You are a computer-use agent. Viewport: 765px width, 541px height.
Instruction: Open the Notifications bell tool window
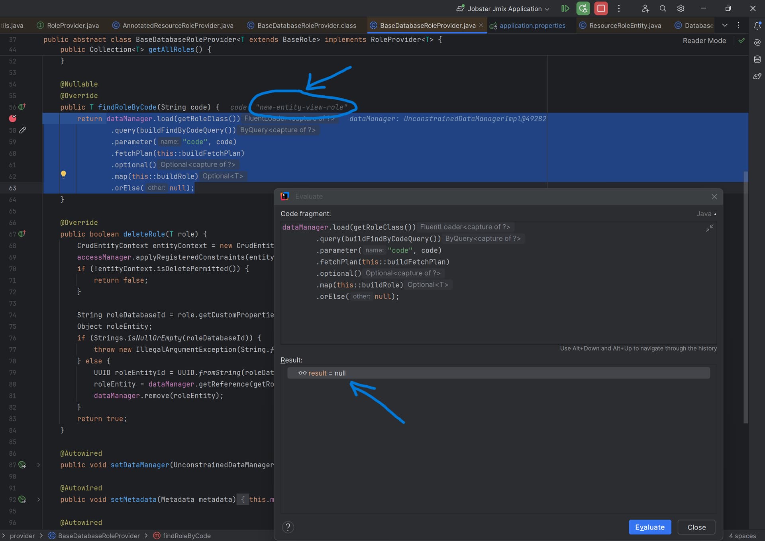click(x=757, y=25)
